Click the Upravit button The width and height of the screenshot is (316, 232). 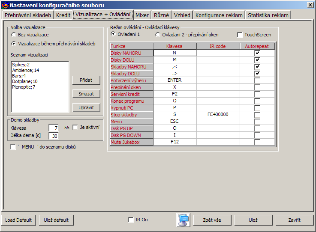[x=86, y=107]
